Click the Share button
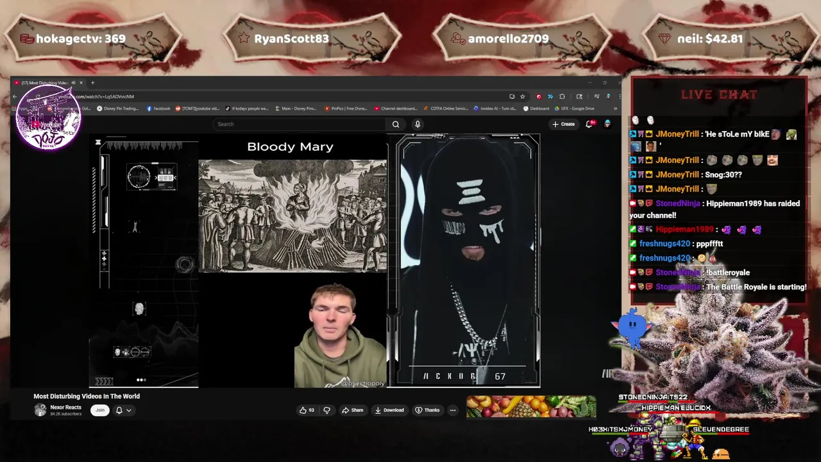The height and width of the screenshot is (462, 821). click(353, 410)
